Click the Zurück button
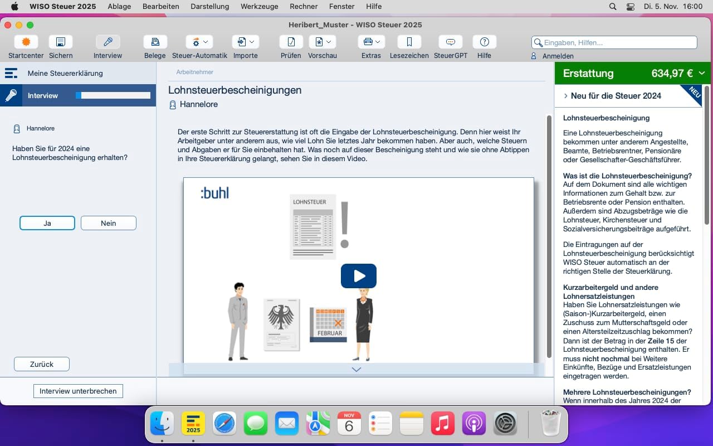This screenshot has height=446, width=713. click(x=42, y=364)
